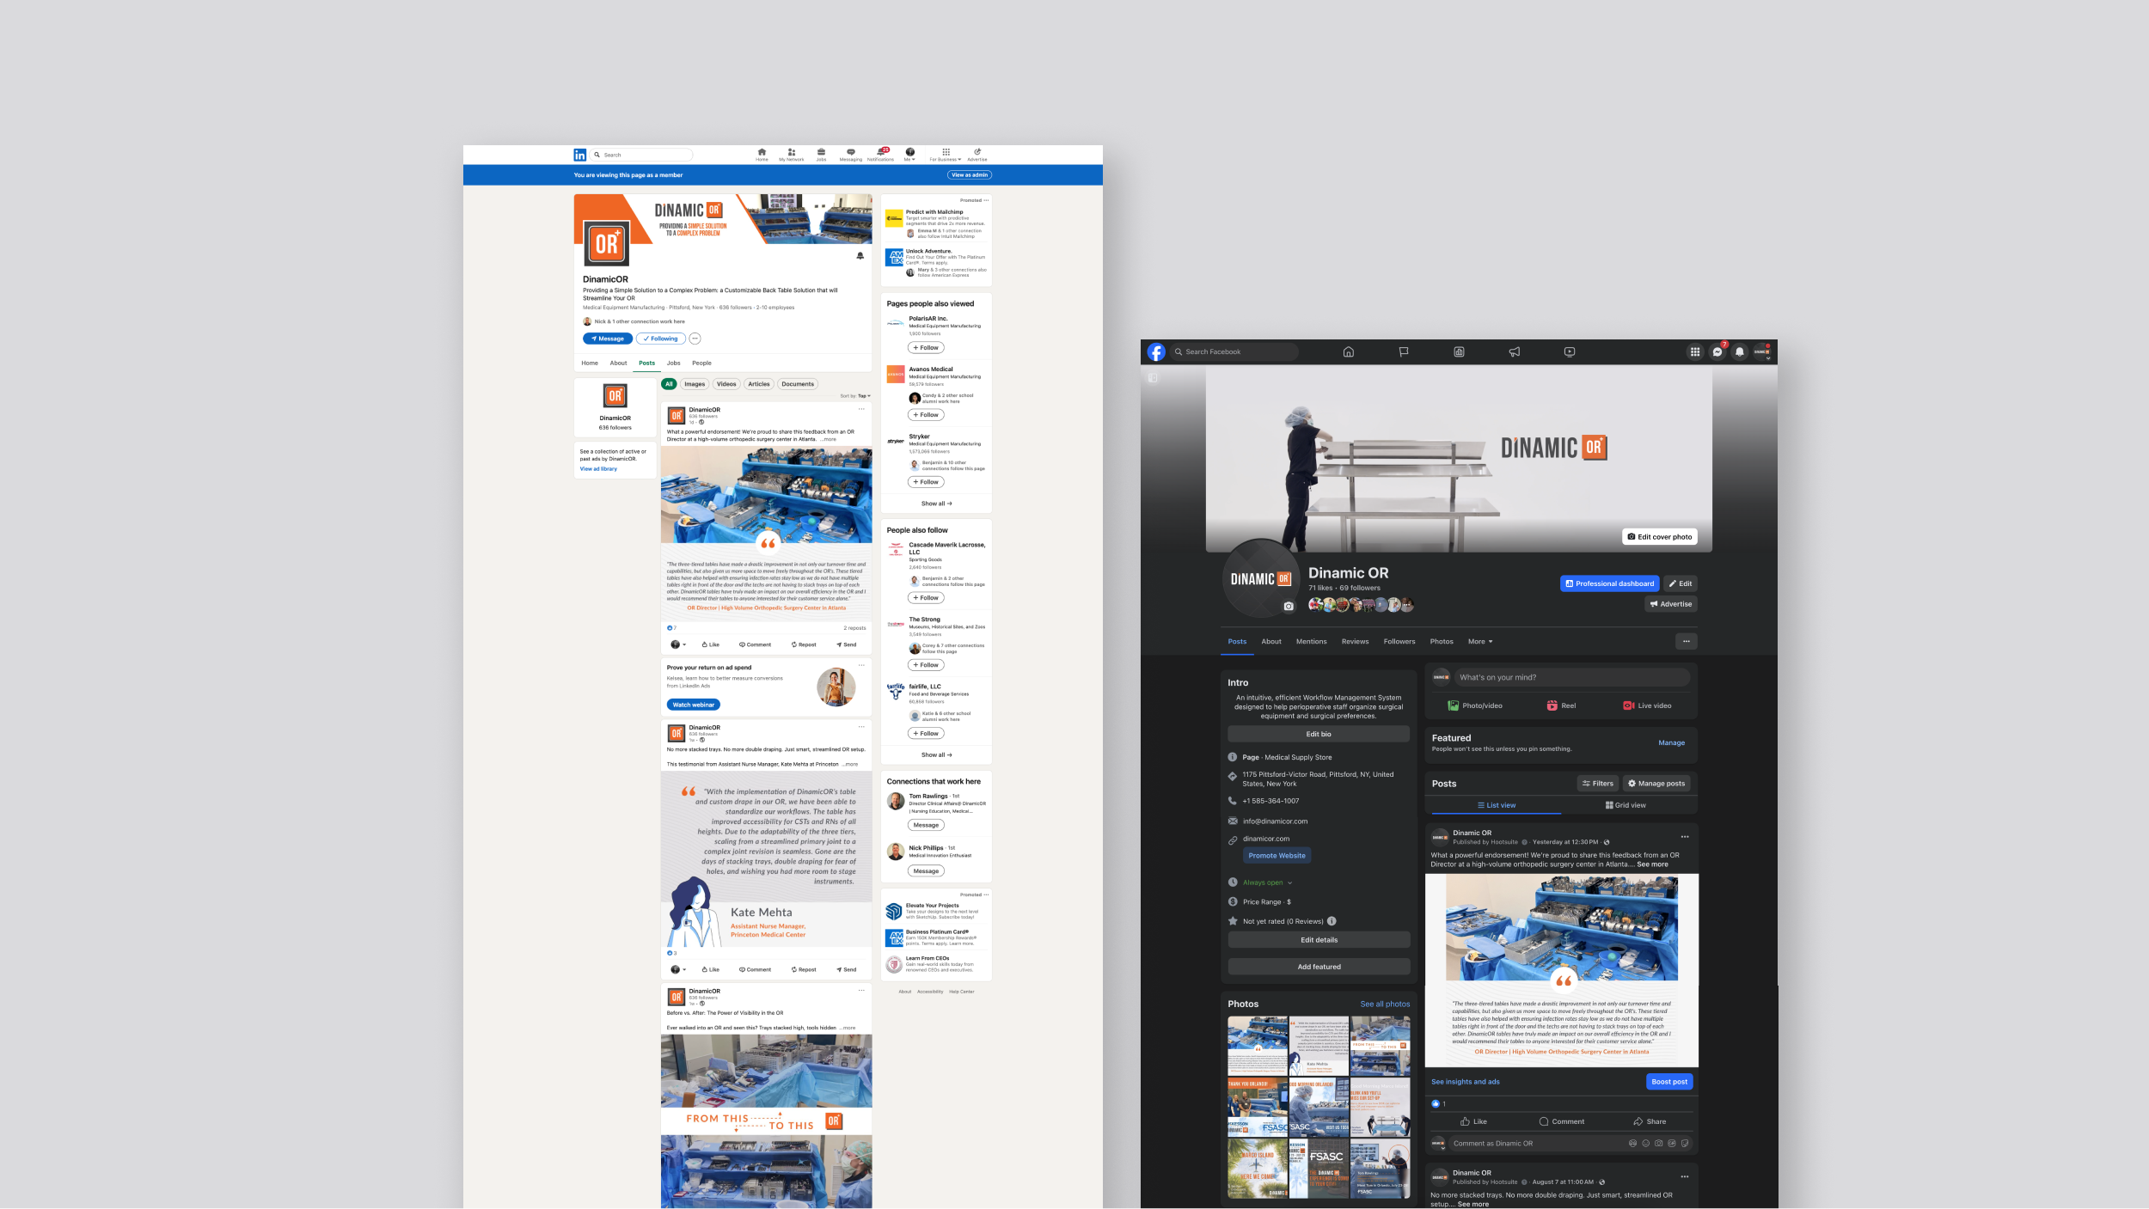Message Tom Rawlings on LinkedIn
This screenshot has height=1209, width=2149.
(926, 825)
